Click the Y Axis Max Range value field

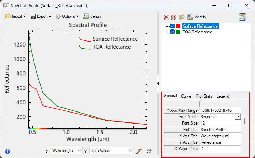click(220, 110)
